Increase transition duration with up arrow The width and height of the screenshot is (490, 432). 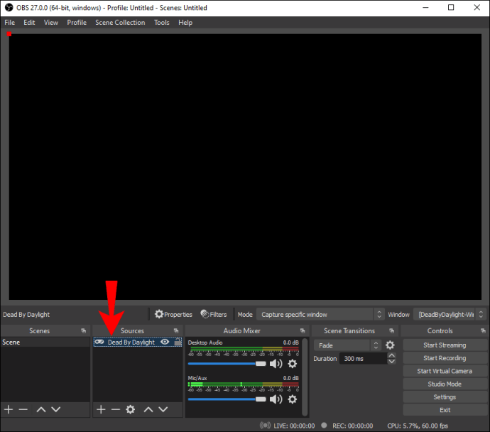391,355
